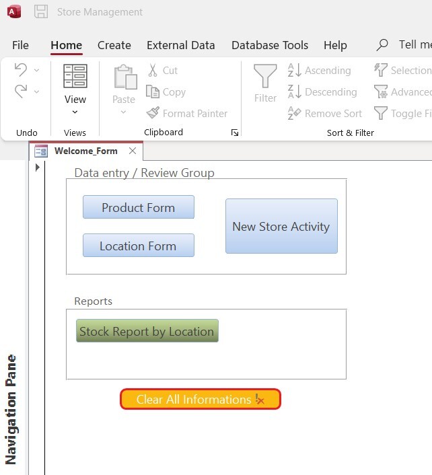Click the View form layout icon
432x475 pixels.
pyautogui.click(x=75, y=76)
